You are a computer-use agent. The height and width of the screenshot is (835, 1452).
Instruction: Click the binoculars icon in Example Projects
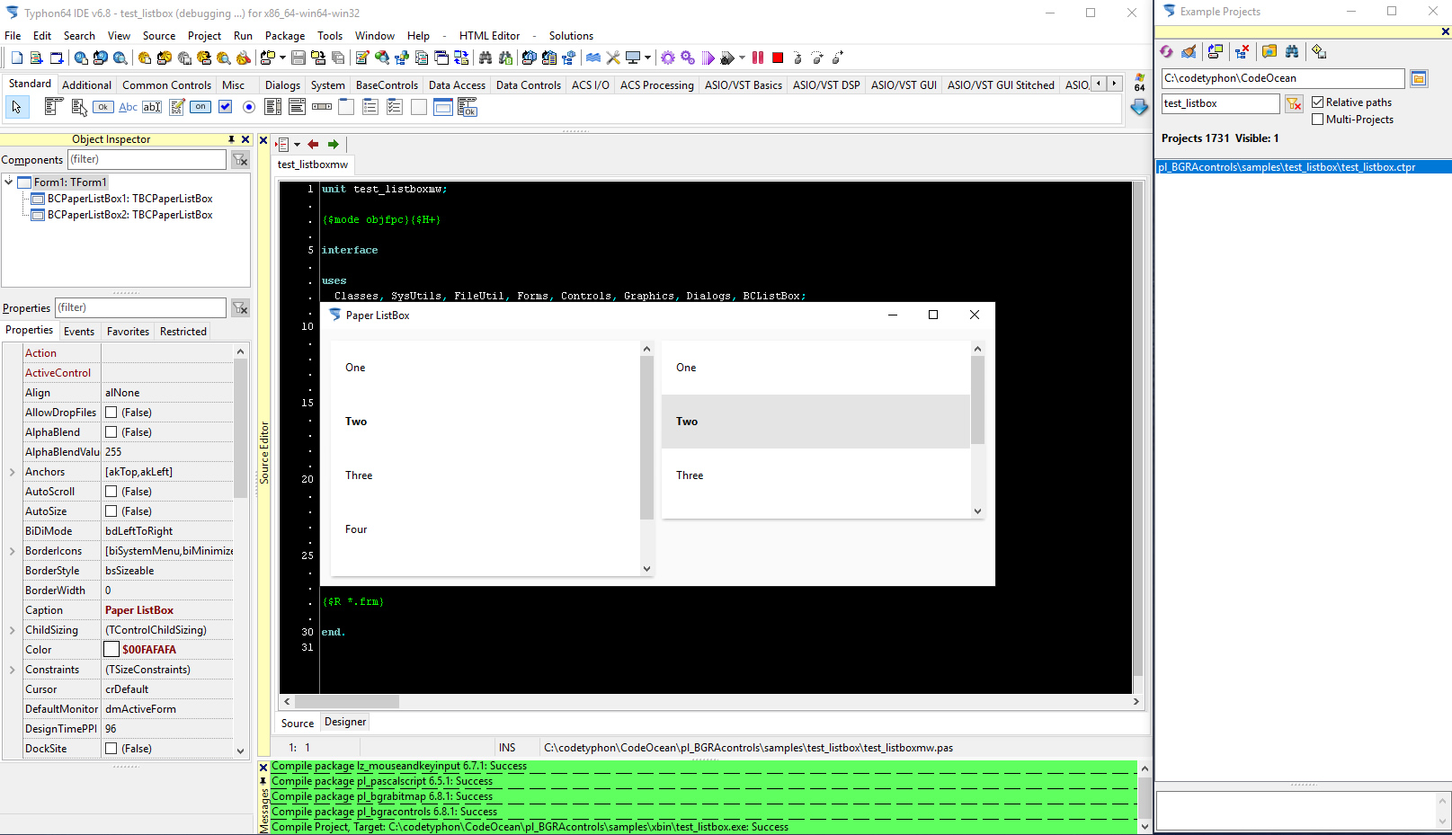[1292, 51]
